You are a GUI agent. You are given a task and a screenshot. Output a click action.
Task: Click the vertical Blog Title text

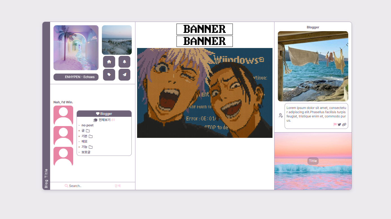coord(46,178)
